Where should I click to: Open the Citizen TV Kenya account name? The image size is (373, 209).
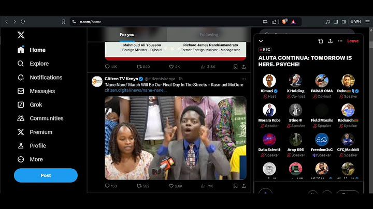coord(121,79)
